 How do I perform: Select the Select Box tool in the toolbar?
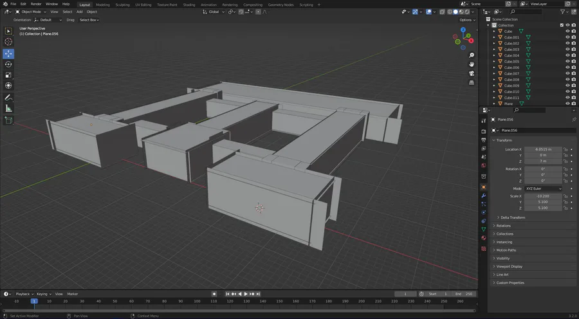tap(8, 32)
